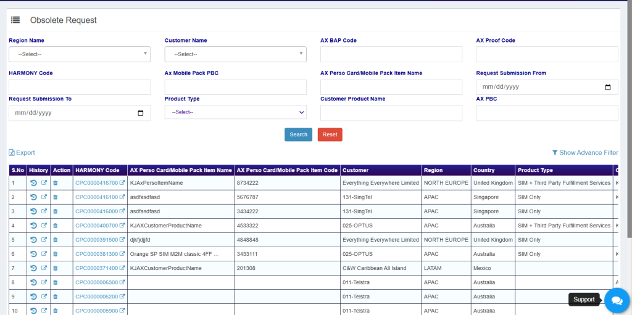Click the trash icon in row 7
This screenshot has width=632, height=315.
click(x=55, y=268)
